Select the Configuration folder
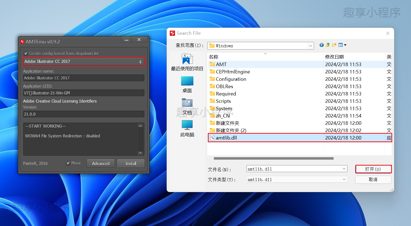411x226 pixels. tap(228, 79)
